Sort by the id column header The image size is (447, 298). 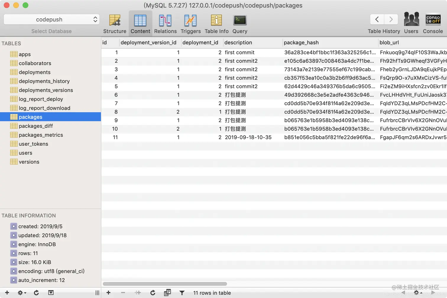[x=110, y=43]
